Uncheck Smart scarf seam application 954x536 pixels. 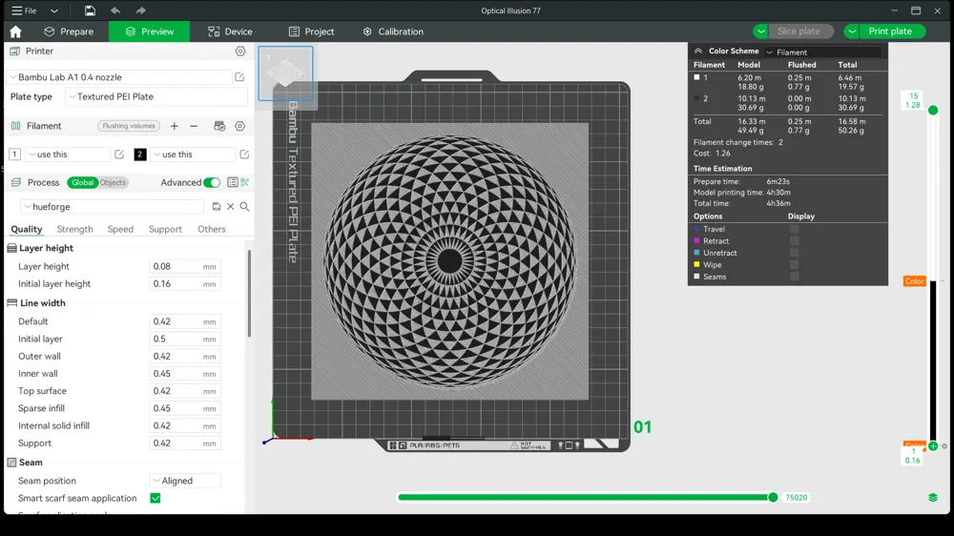[156, 498]
